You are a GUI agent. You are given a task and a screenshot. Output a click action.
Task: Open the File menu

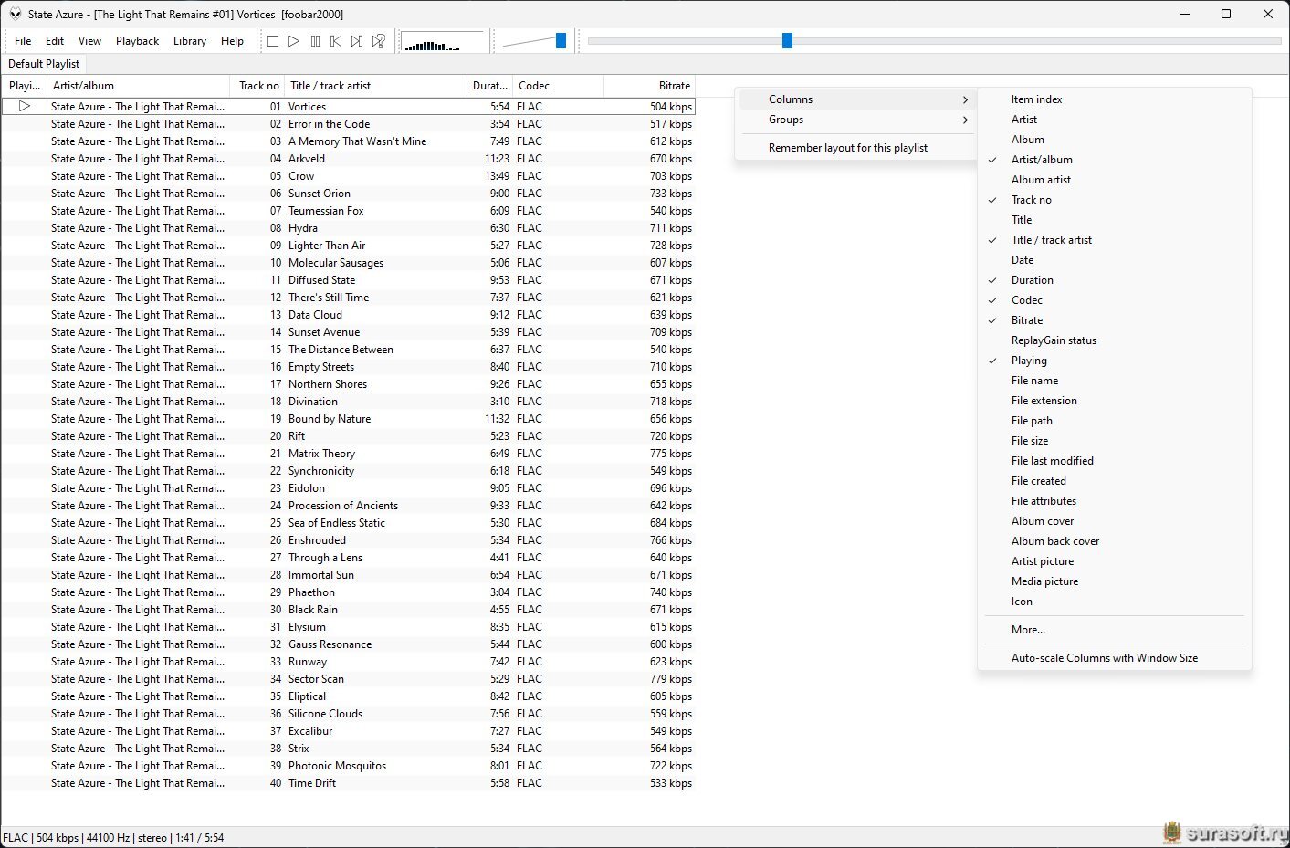pos(23,41)
